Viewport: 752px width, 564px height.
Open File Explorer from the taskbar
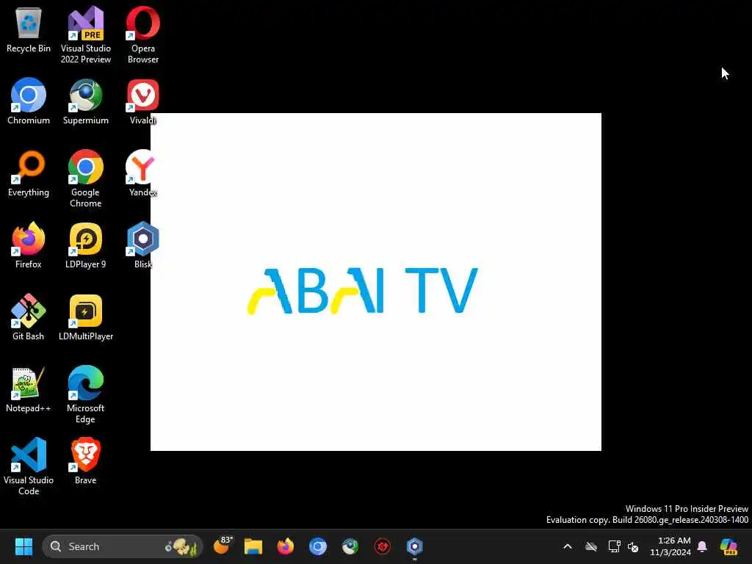pos(253,546)
